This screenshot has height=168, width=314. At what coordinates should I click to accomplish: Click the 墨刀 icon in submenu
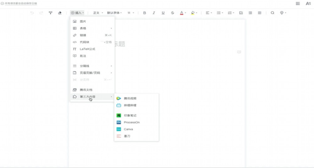point(119,136)
